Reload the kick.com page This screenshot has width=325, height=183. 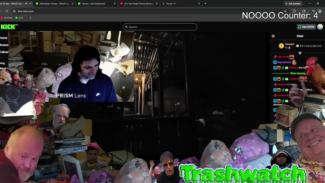point(7,11)
